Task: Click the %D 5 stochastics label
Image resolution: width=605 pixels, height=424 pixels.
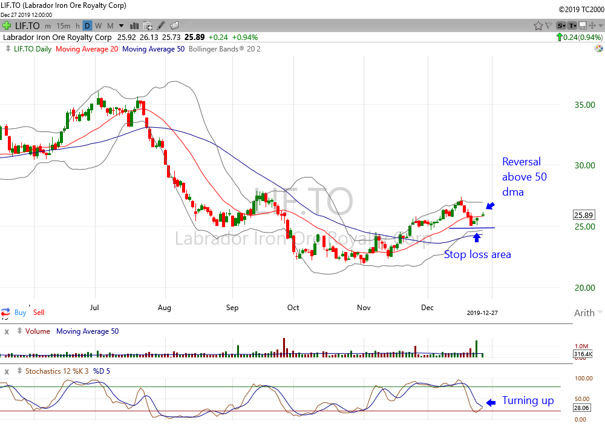Action: coord(102,371)
